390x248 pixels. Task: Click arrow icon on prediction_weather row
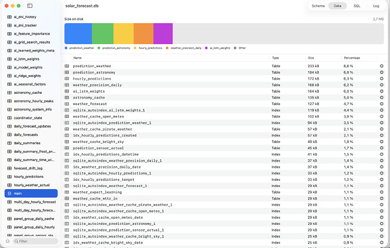382,66
